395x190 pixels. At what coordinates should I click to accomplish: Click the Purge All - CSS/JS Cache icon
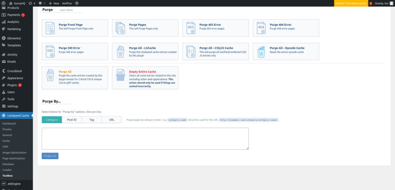point(191,51)
